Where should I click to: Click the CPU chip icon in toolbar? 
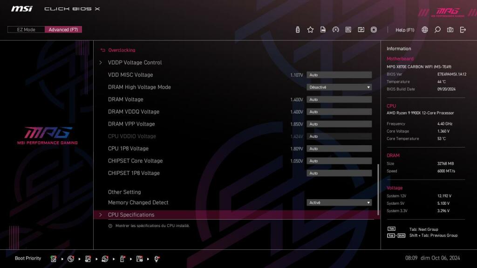[374, 29]
